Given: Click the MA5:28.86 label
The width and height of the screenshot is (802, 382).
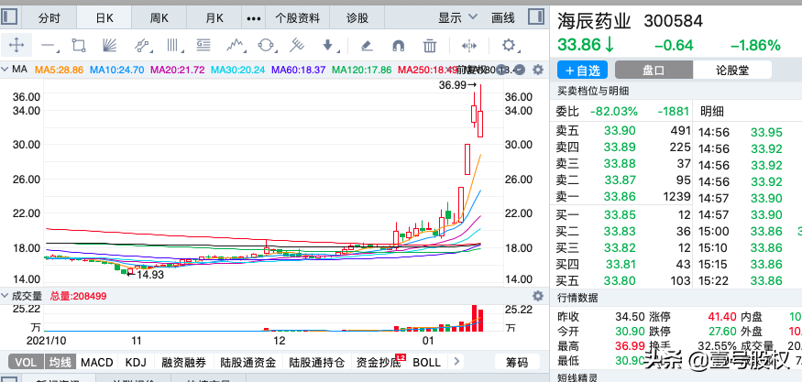Looking at the screenshot, I should coord(59,70).
